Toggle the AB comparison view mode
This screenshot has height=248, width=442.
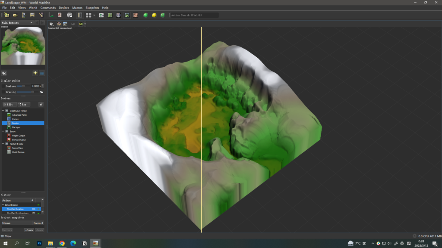81,24
